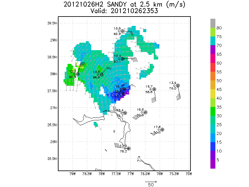Select the '16.7' dropsonde value text
The image size is (249, 187).
(149, 87)
